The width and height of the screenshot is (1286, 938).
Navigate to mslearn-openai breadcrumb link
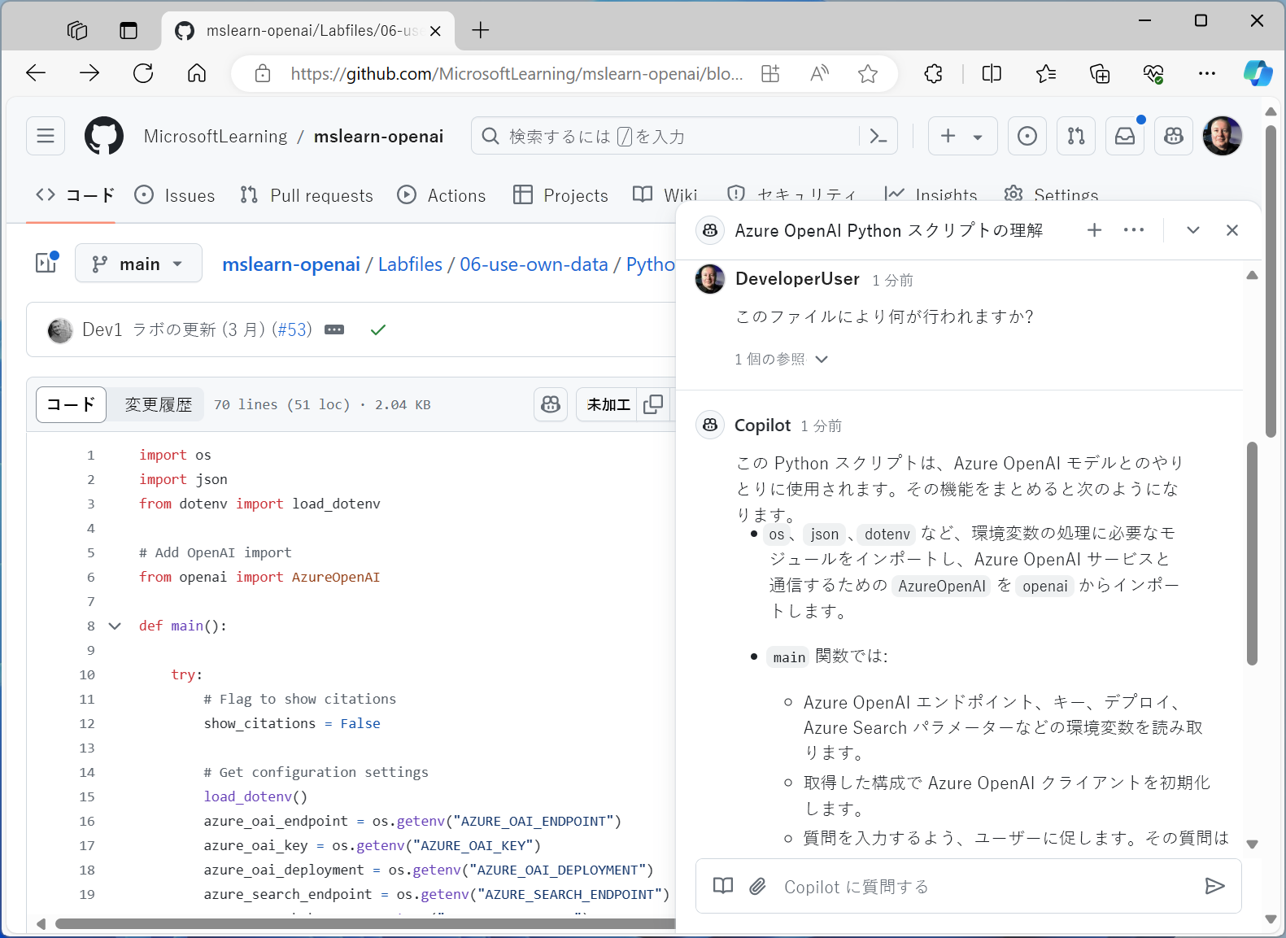point(291,264)
